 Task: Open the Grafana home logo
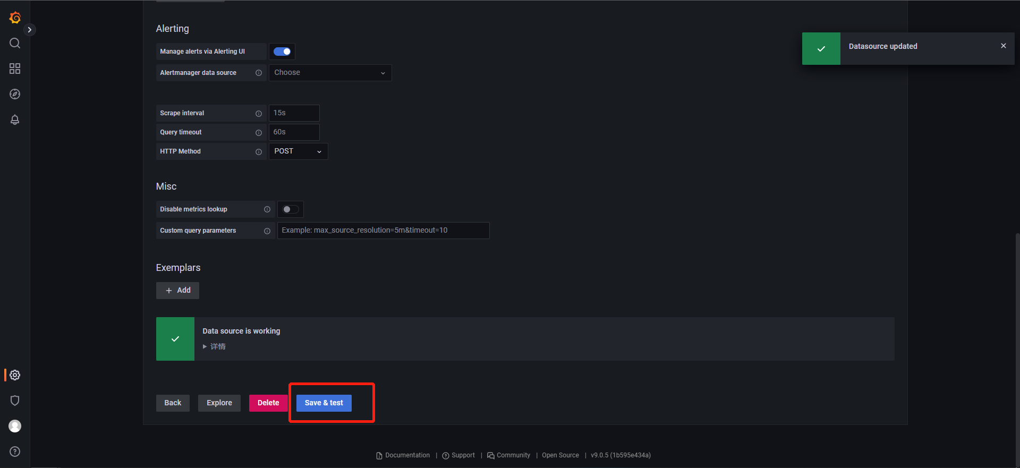click(x=15, y=18)
